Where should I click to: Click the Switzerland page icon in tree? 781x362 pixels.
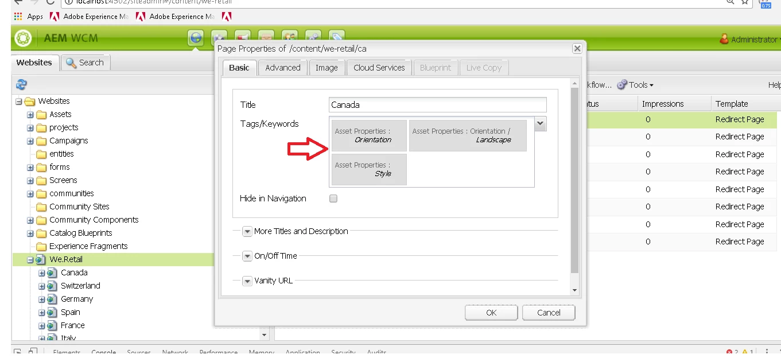(x=52, y=286)
